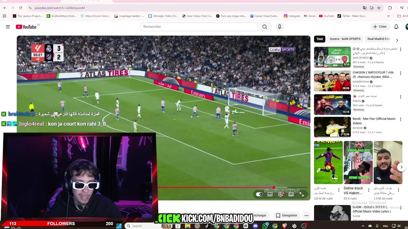Open WhatsApp from the taskbar
The width and height of the screenshot is (408, 229).
click(265, 226)
